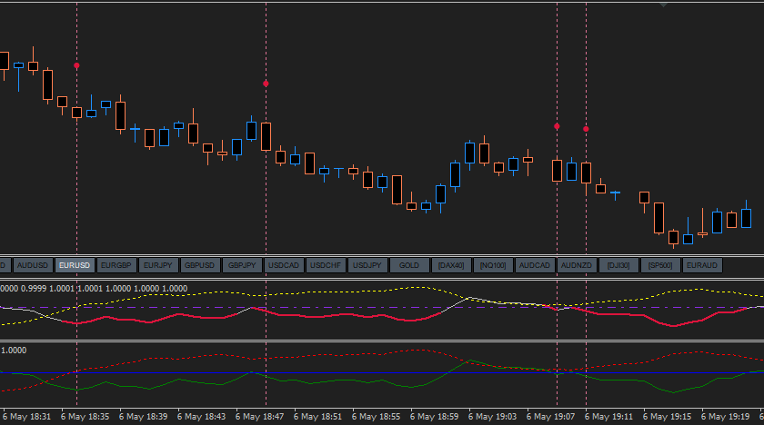Click the '6 May 19:03' time label
Image resolution: width=764 pixels, height=425 pixels.
(x=493, y=417)
